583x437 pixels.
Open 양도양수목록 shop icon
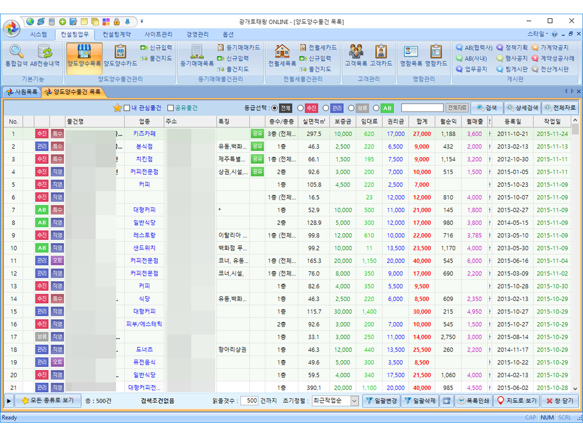[x=84, y=52]
